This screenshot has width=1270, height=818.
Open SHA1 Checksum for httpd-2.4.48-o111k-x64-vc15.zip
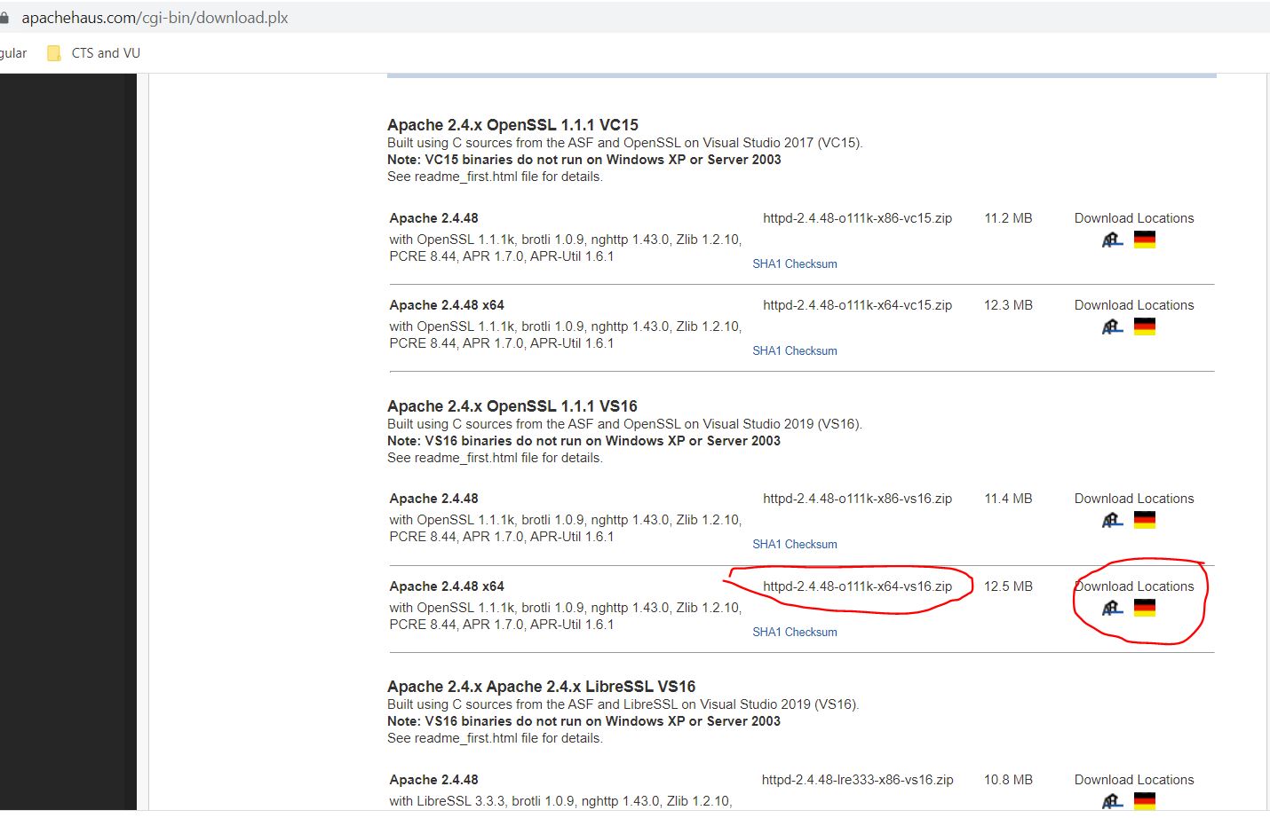pos(794,350)
